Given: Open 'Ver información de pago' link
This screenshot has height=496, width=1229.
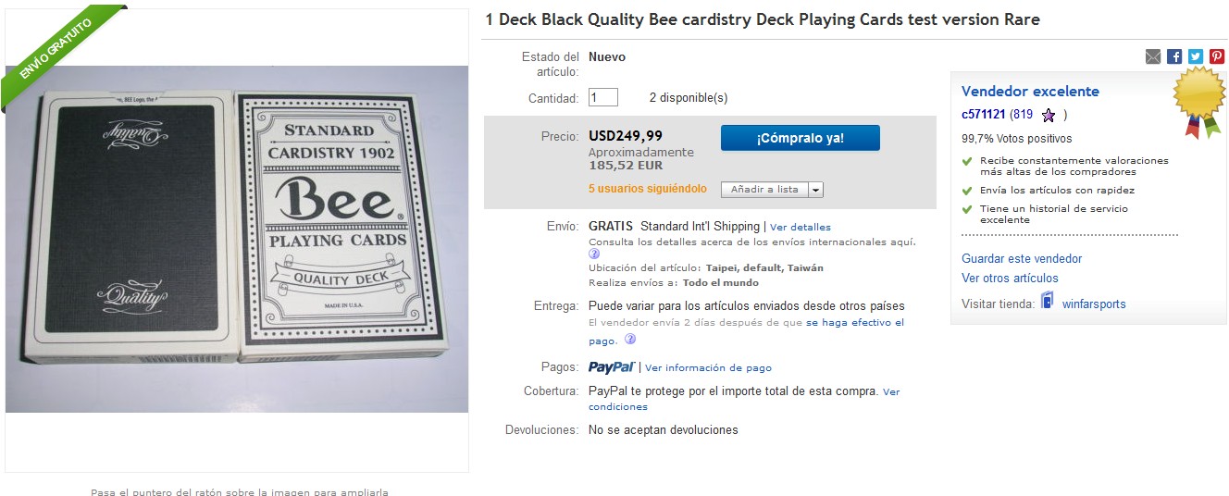Looking at the screenshot, I should [x=708, y=367].
